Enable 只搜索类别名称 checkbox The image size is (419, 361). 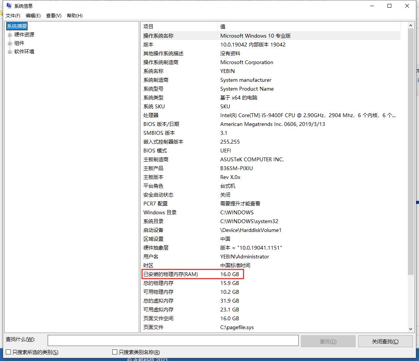click(x=115, y=352)
